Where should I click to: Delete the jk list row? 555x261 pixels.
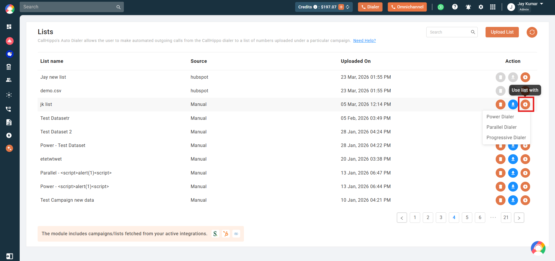(x=501, y=104)
